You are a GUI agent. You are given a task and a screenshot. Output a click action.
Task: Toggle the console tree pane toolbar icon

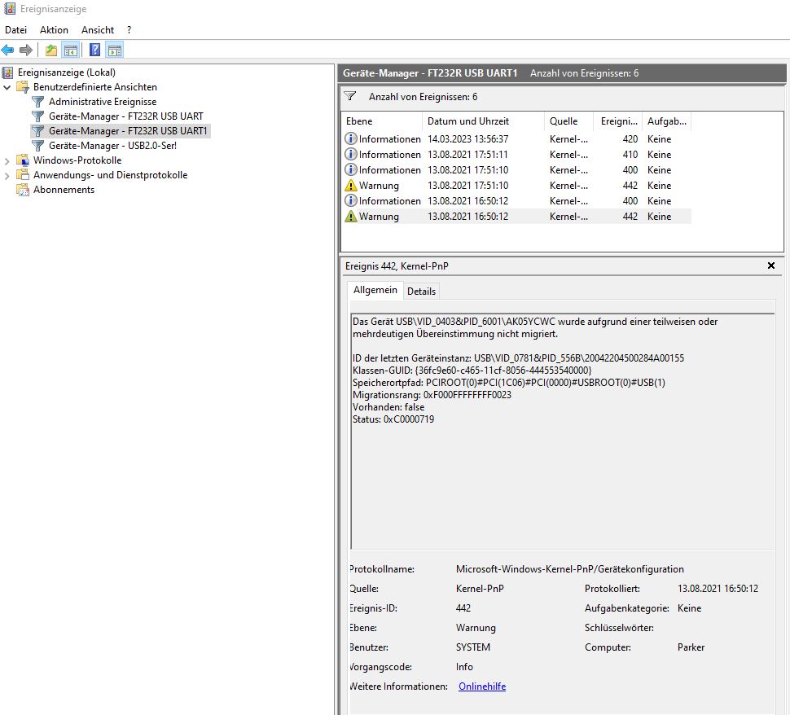(71, 50)
